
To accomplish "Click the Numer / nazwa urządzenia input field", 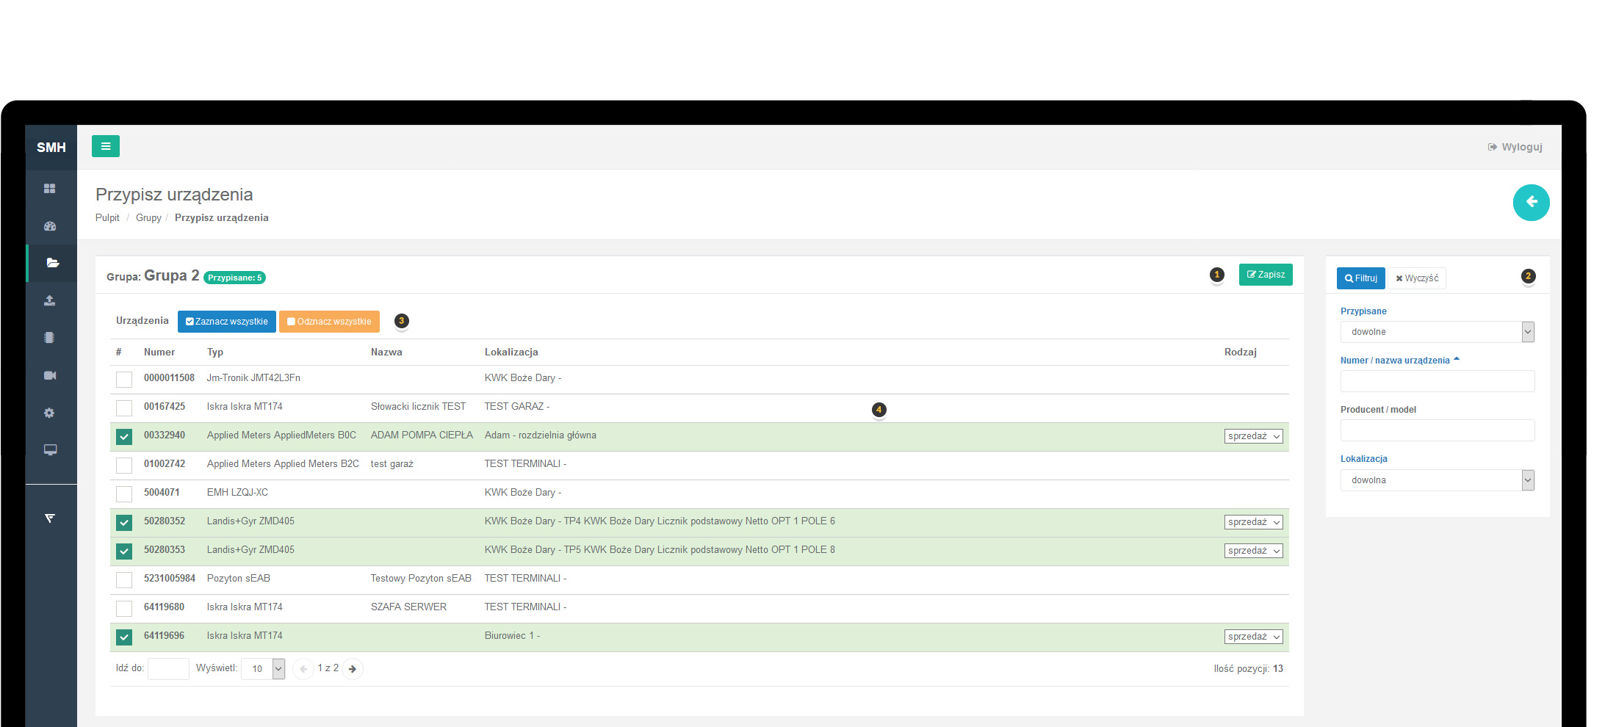I will 1437,381.
